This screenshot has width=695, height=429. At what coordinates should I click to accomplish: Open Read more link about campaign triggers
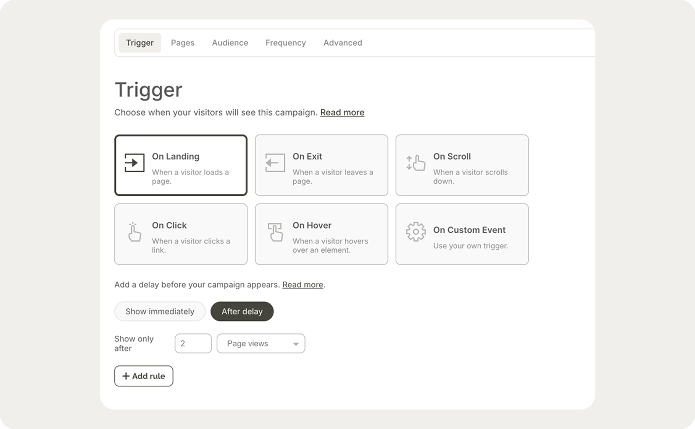click(342, 112)
